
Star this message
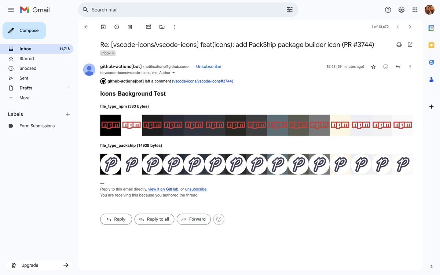pyautogui.click(x=373, y=67)
